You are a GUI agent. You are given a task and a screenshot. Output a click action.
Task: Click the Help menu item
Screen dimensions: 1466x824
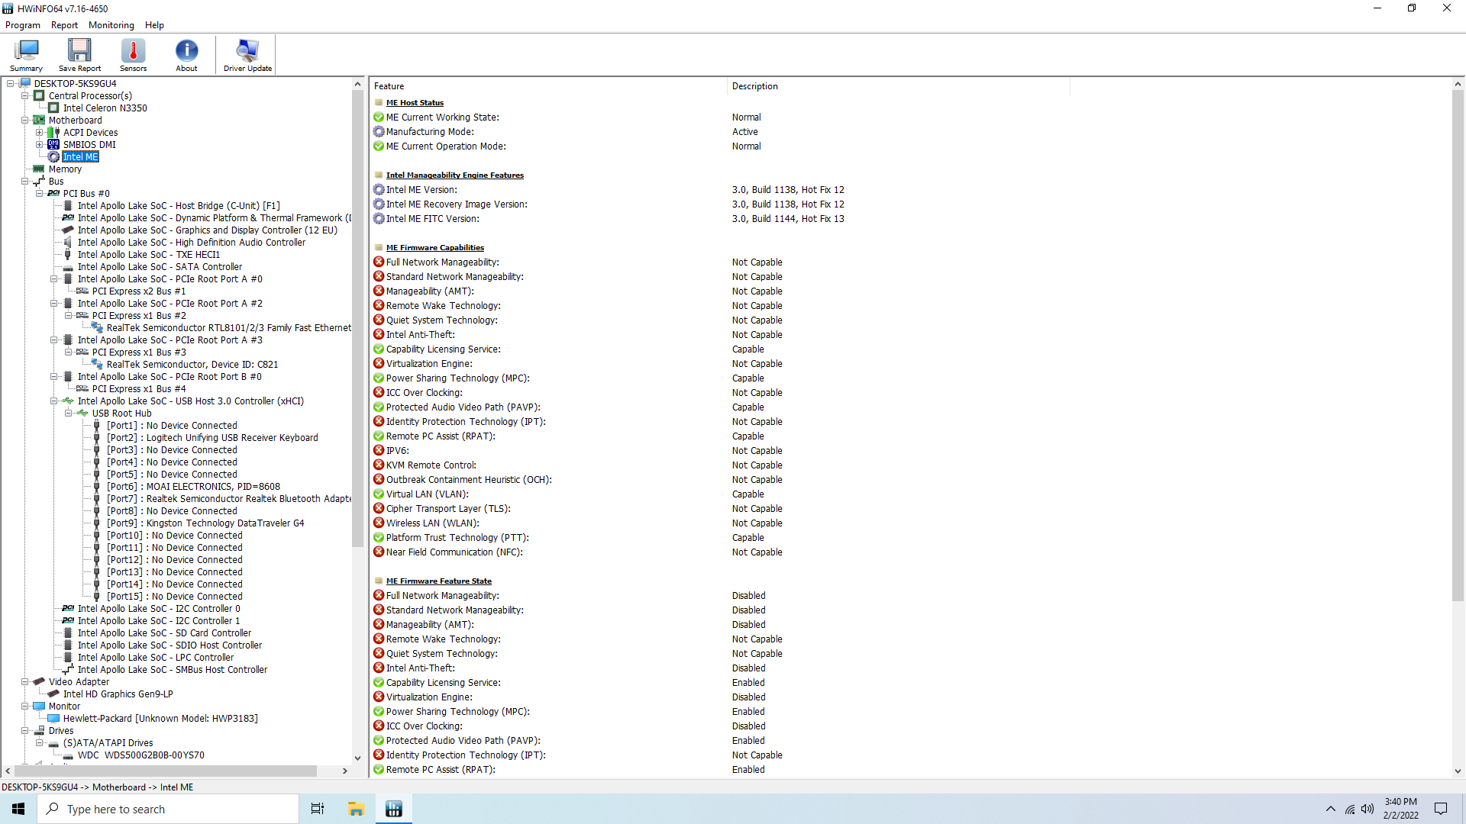154,24
